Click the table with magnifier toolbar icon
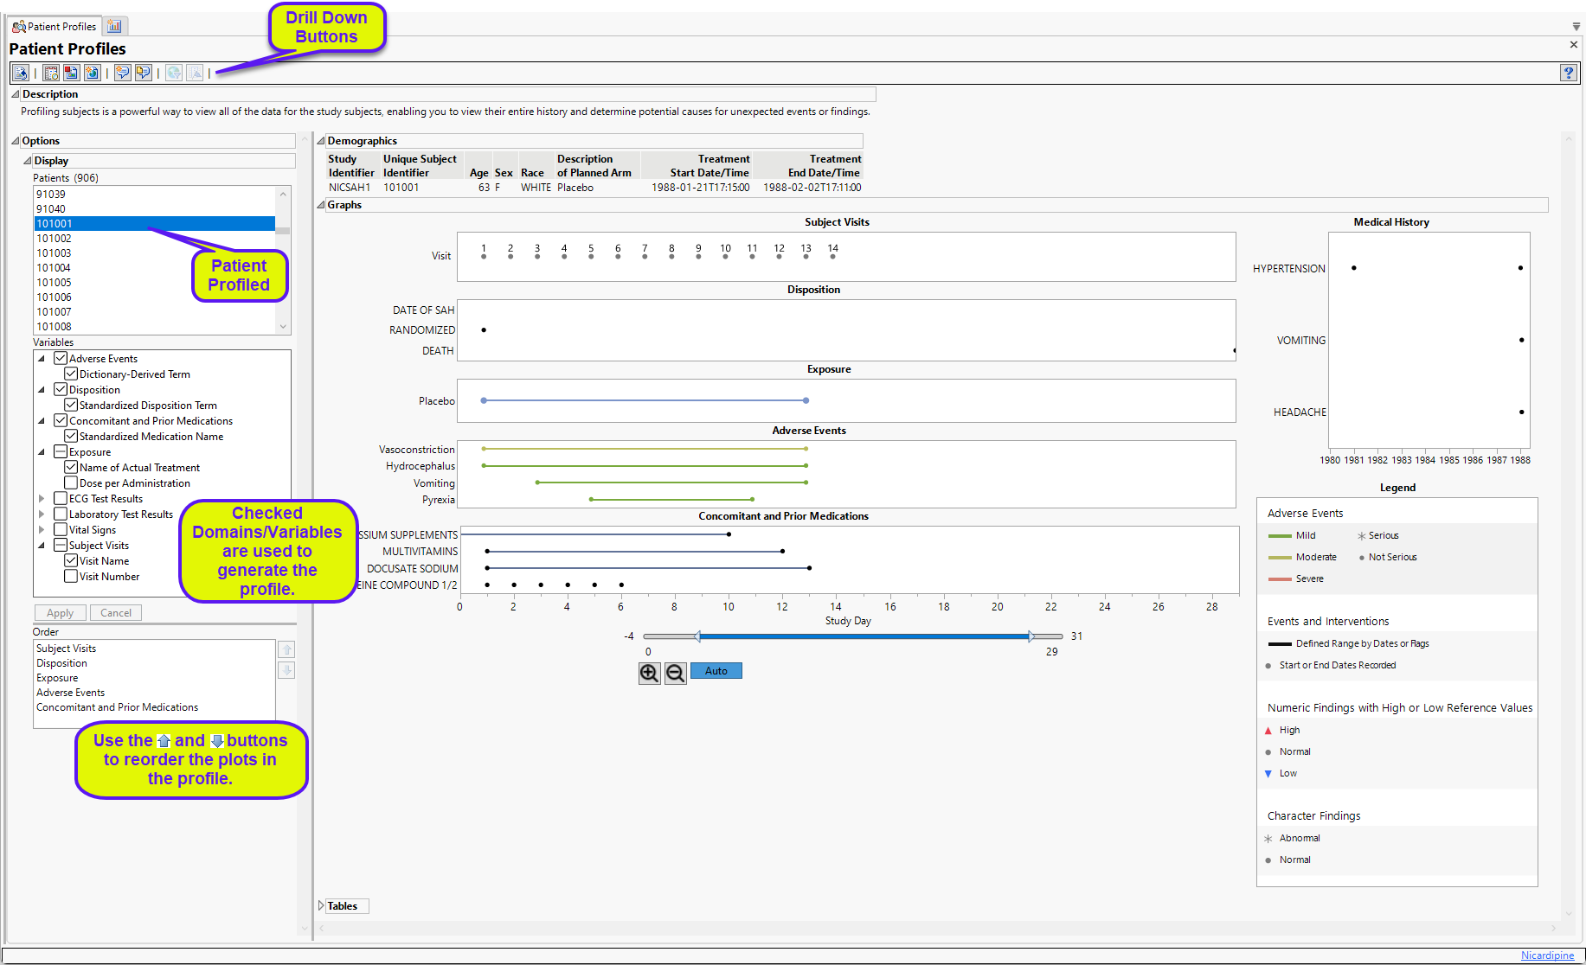Screen dimensions: 1586x965 click(x=51, y=73)
